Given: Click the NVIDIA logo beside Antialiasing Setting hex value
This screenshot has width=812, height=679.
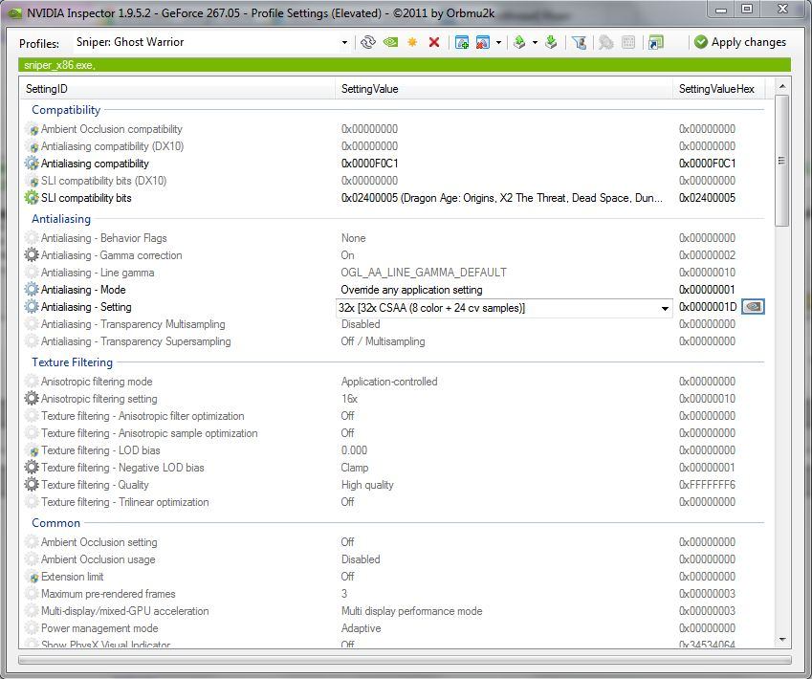Looking at the screenshot, I should 753,307.
